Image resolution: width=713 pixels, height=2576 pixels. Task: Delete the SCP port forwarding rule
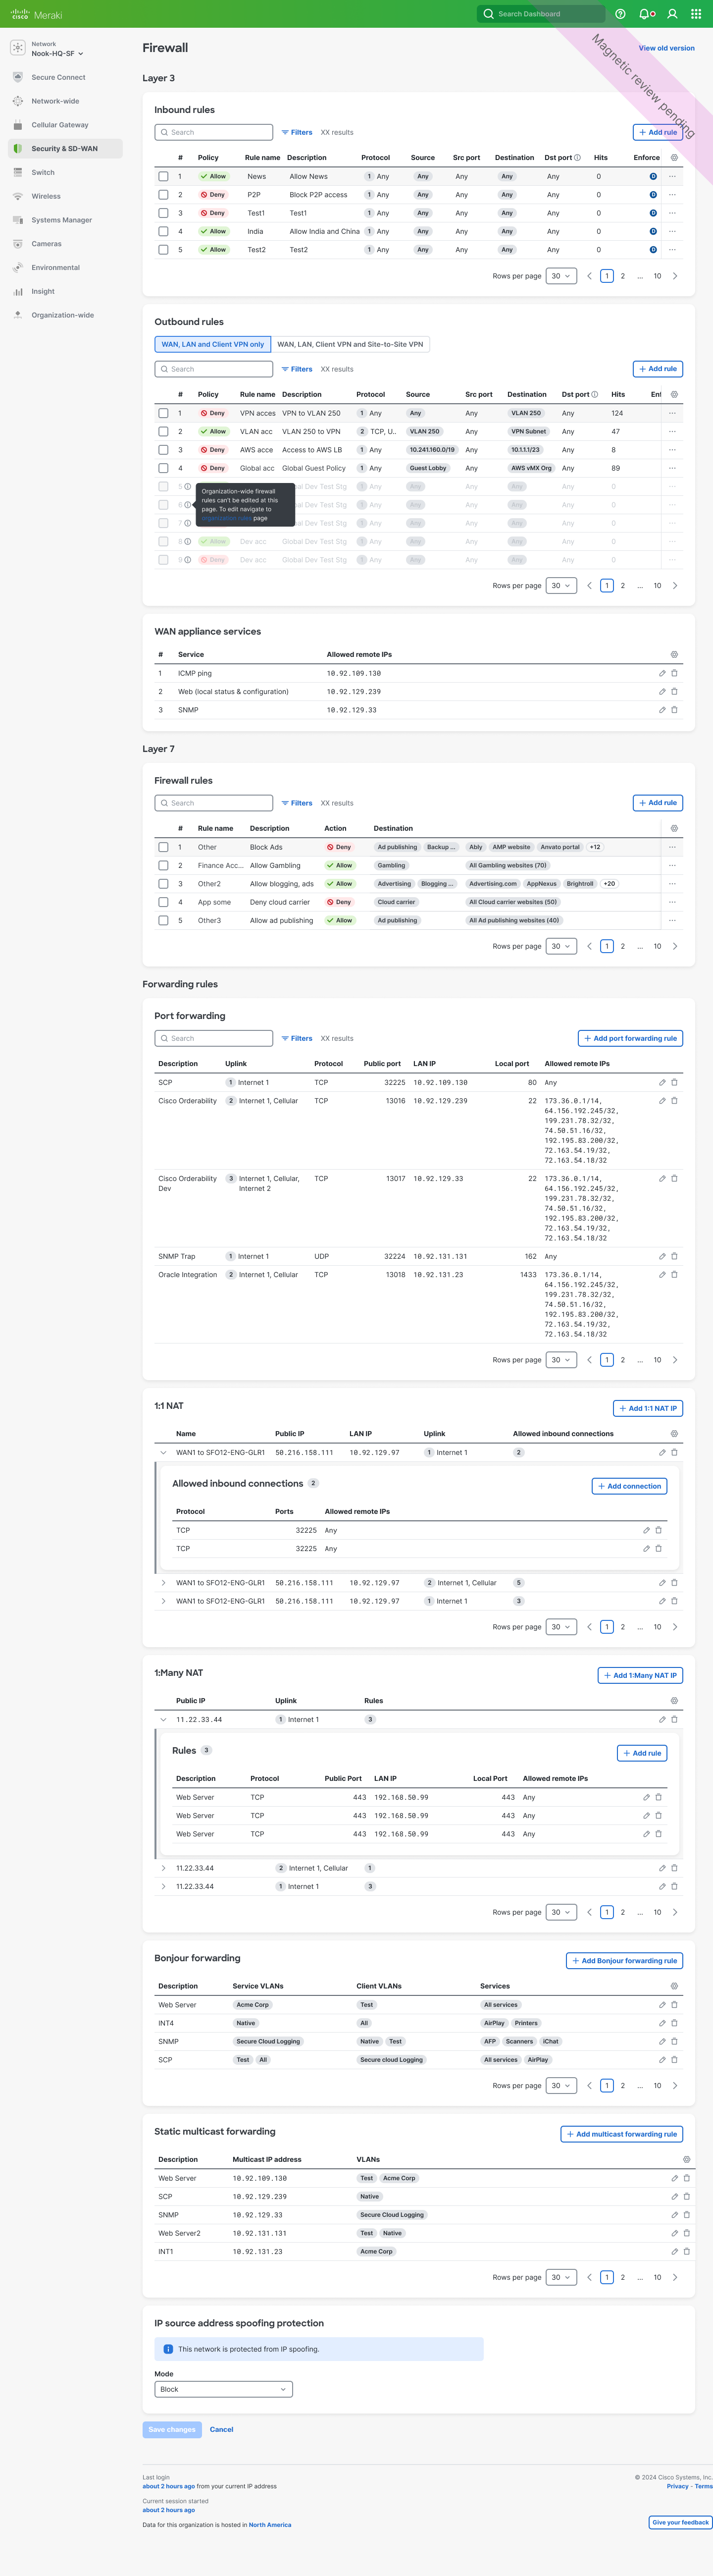[674, 1083]
